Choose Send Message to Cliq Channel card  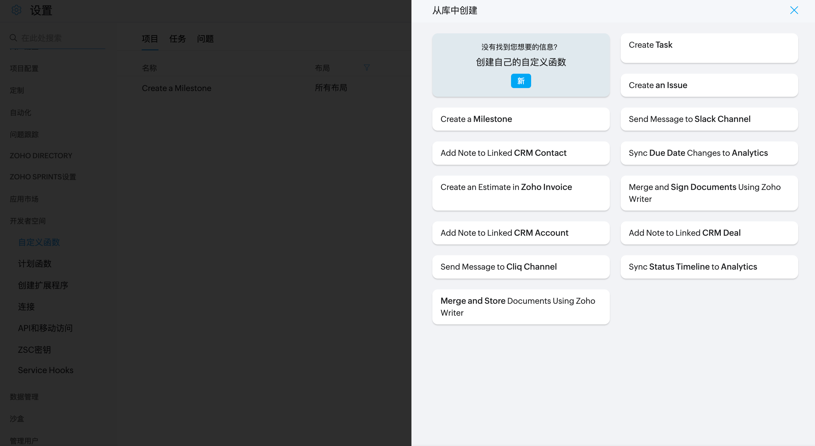(x=521, y=267)
